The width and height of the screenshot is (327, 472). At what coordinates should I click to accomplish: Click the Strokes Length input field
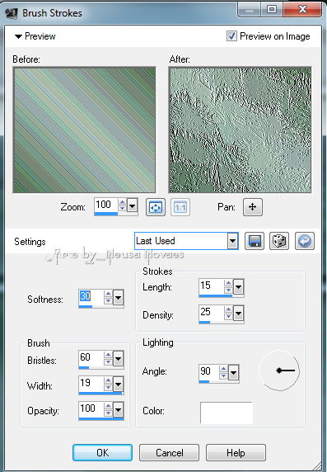pyautogui.click(x=212, y=286)
